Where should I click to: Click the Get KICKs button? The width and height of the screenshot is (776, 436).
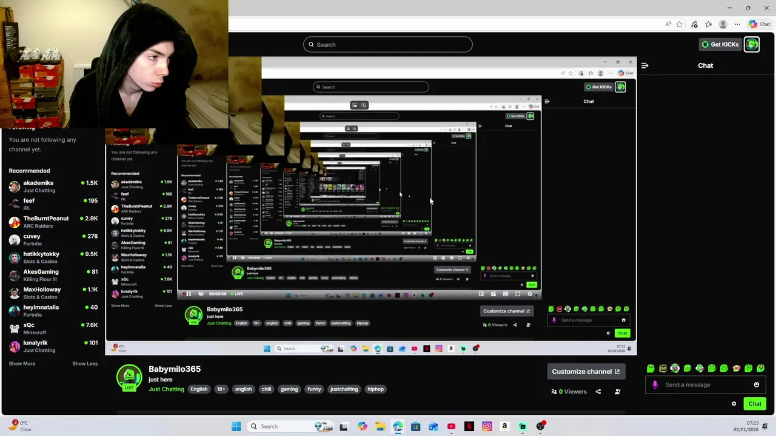pyautogui.click(x=720, y=44)
